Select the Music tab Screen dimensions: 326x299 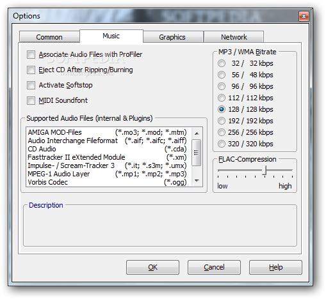[111, 36]
